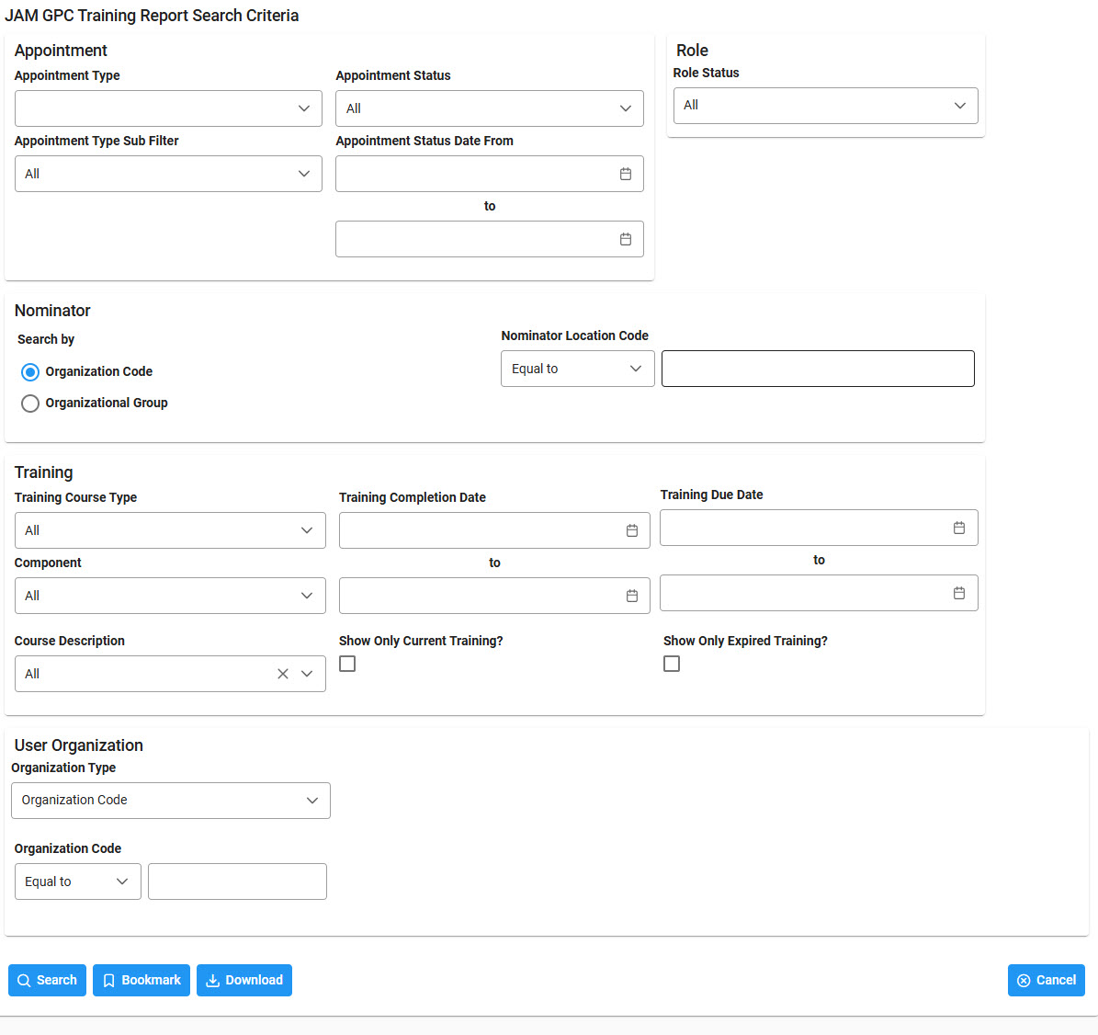Click the Cancel button

[x=1046, y=980]
